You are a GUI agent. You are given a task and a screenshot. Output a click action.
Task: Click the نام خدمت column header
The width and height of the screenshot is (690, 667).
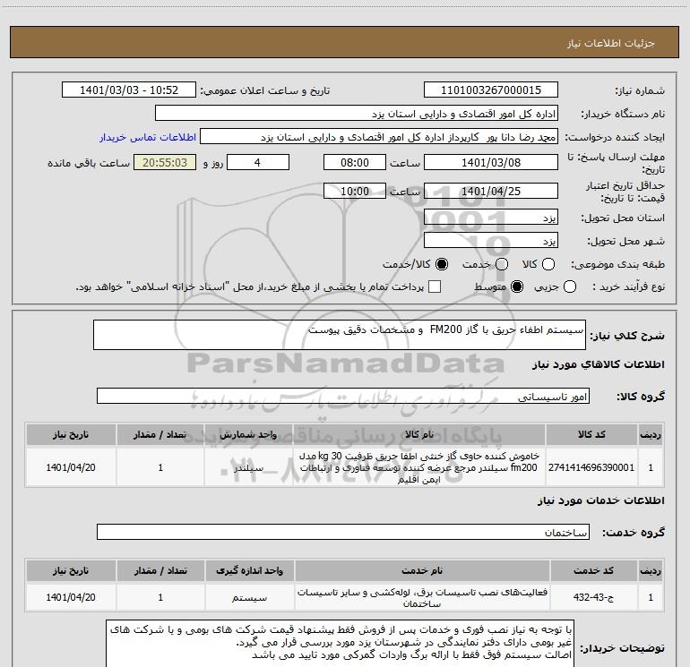[x=421, y=570]
